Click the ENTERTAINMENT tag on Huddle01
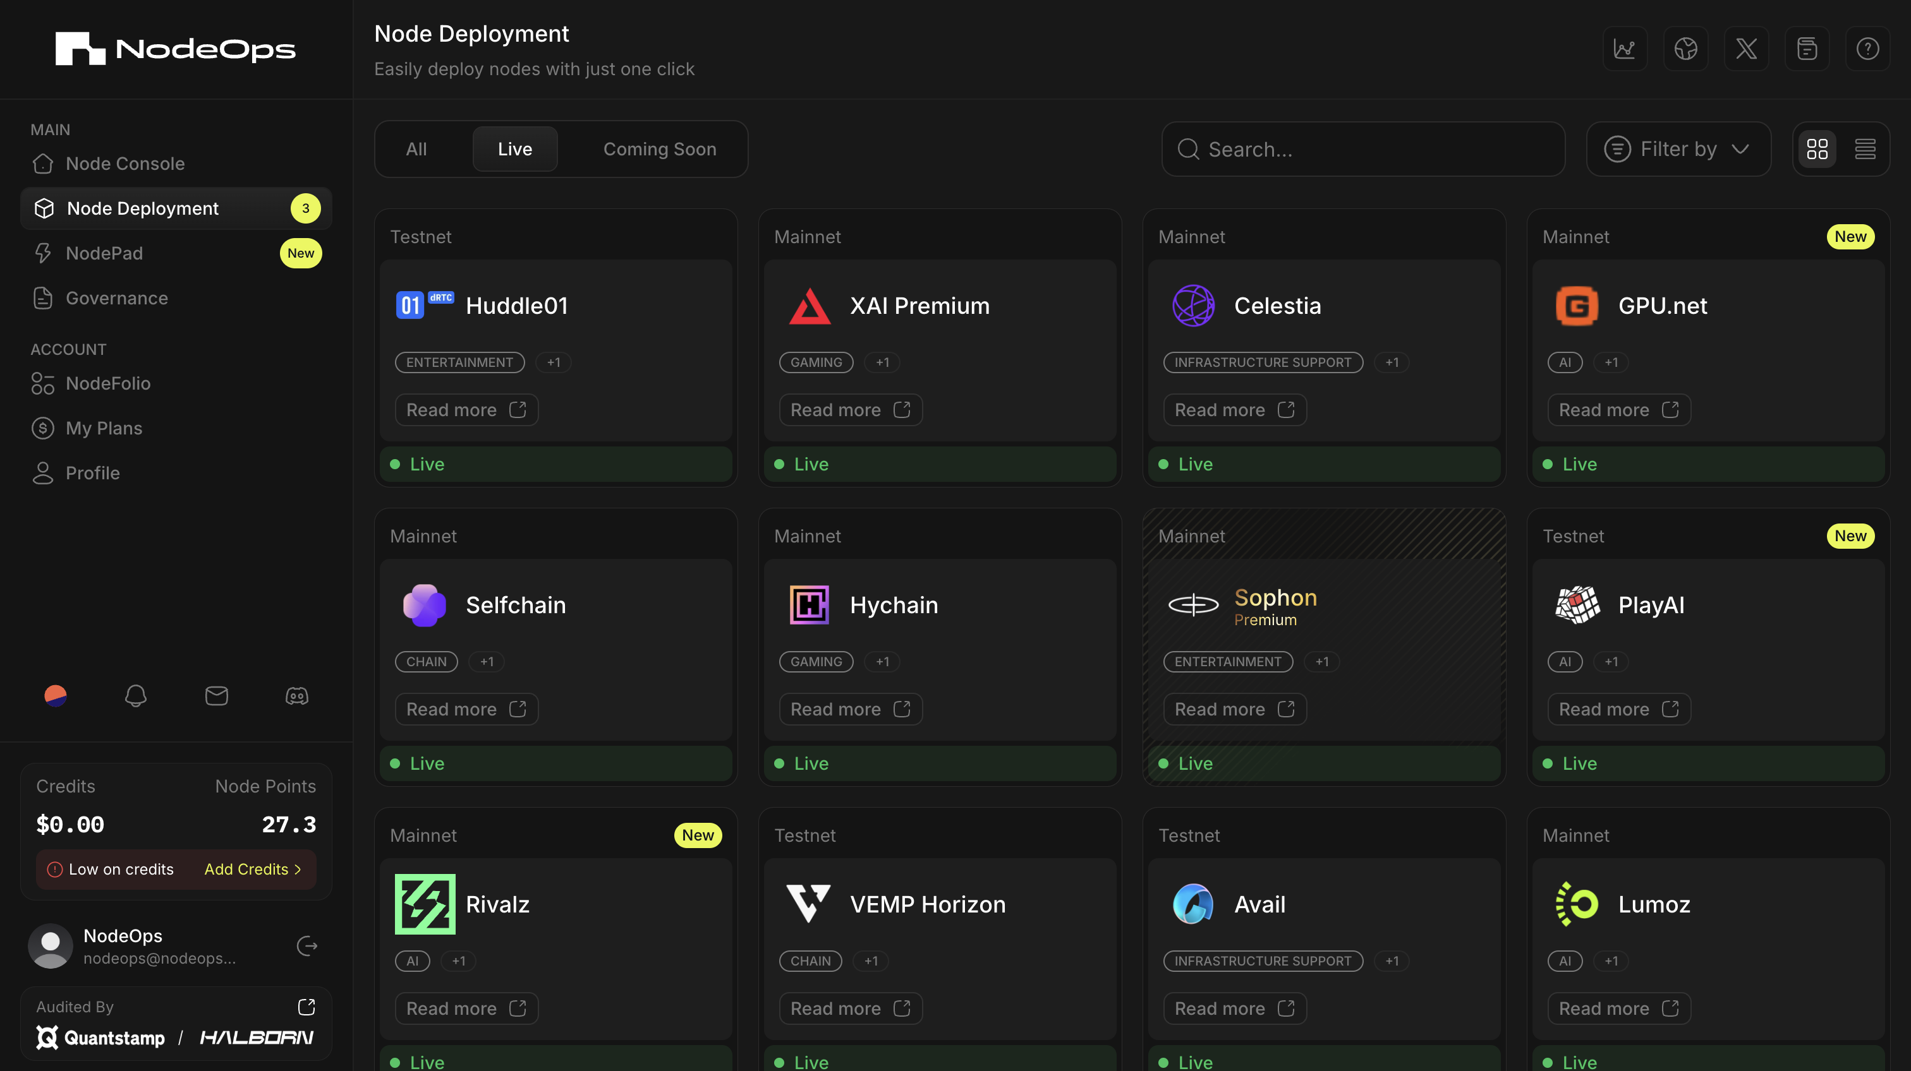Image resolution: width=1911 pixels, height=1071 pixels. (460, 362)
